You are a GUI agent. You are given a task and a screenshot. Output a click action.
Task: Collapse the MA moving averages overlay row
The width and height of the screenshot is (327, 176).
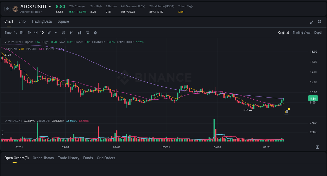[5, 49]
